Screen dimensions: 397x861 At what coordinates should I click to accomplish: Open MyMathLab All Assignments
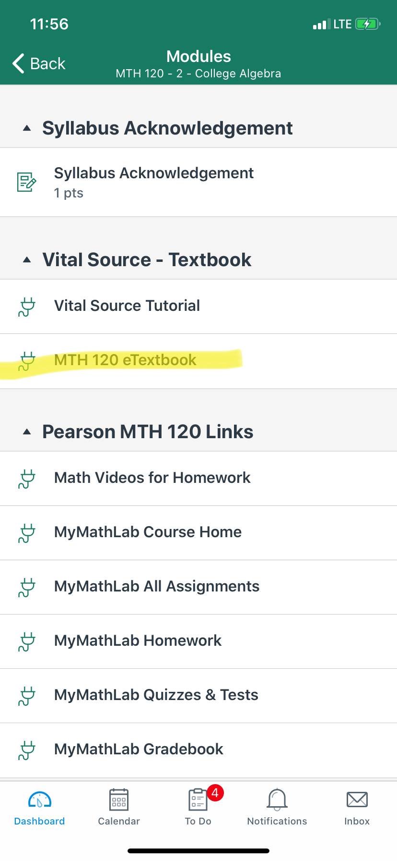tap(198, 587)
